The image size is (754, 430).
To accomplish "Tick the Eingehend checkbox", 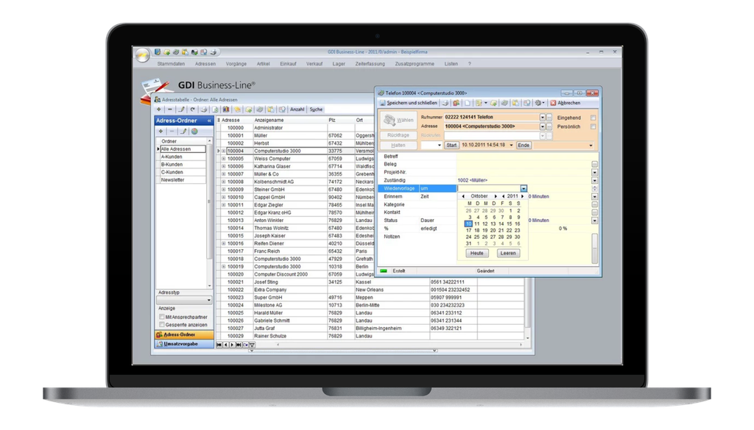I will tap(593, 118).
